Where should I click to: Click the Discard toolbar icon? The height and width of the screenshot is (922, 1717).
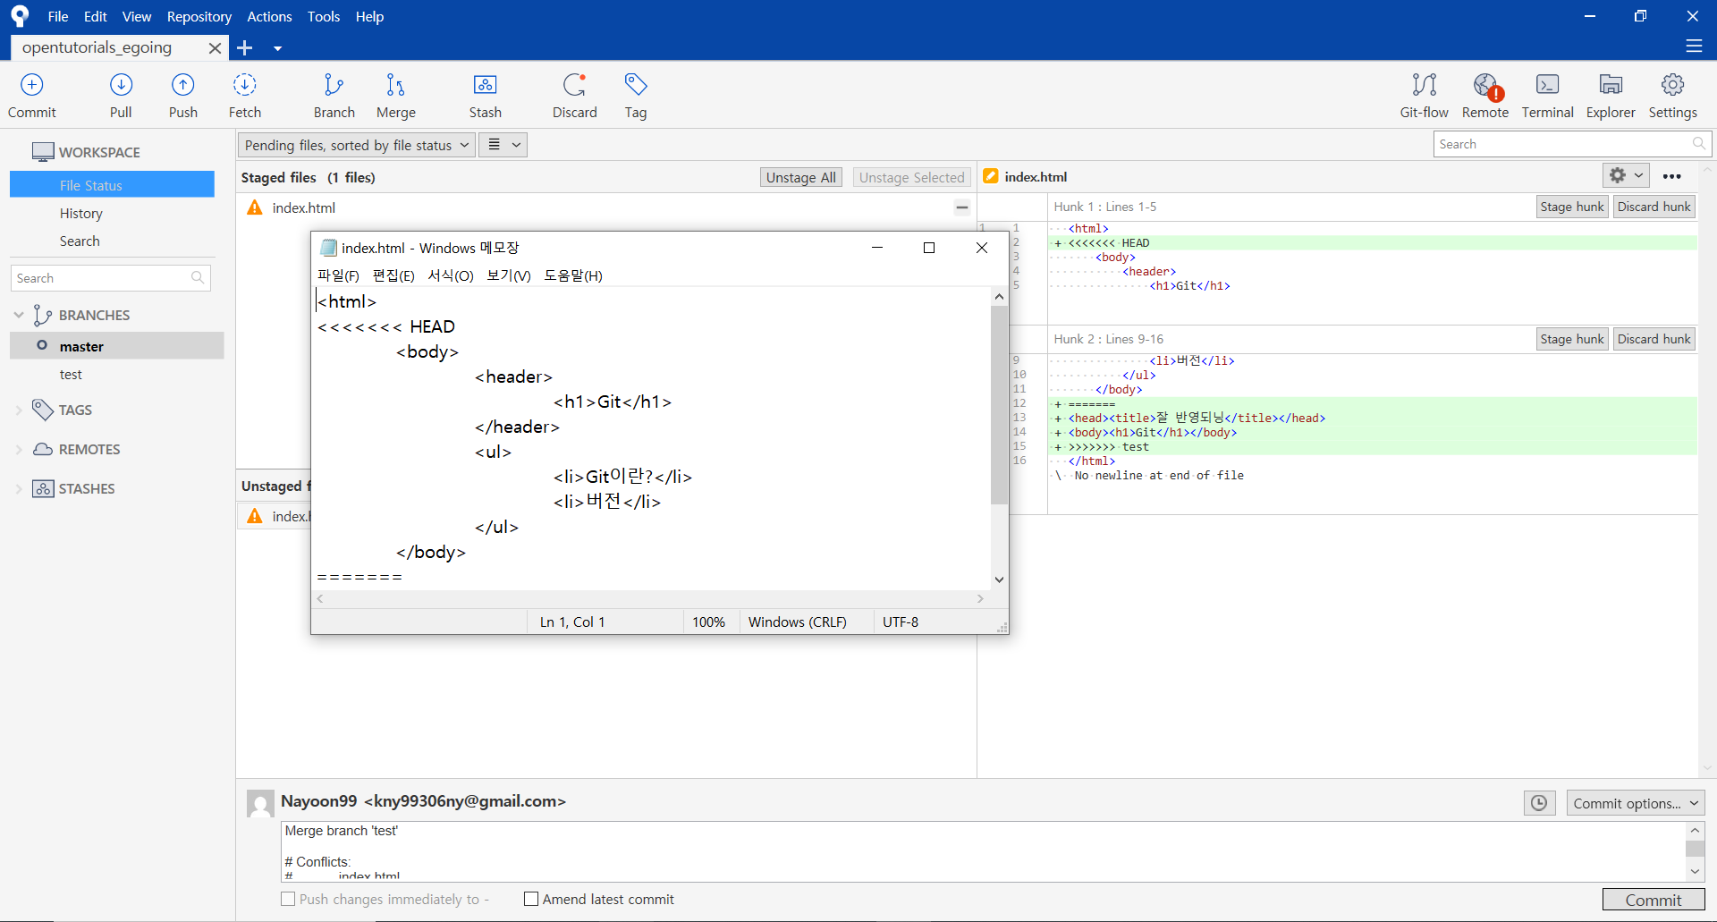tap(574, 96)
